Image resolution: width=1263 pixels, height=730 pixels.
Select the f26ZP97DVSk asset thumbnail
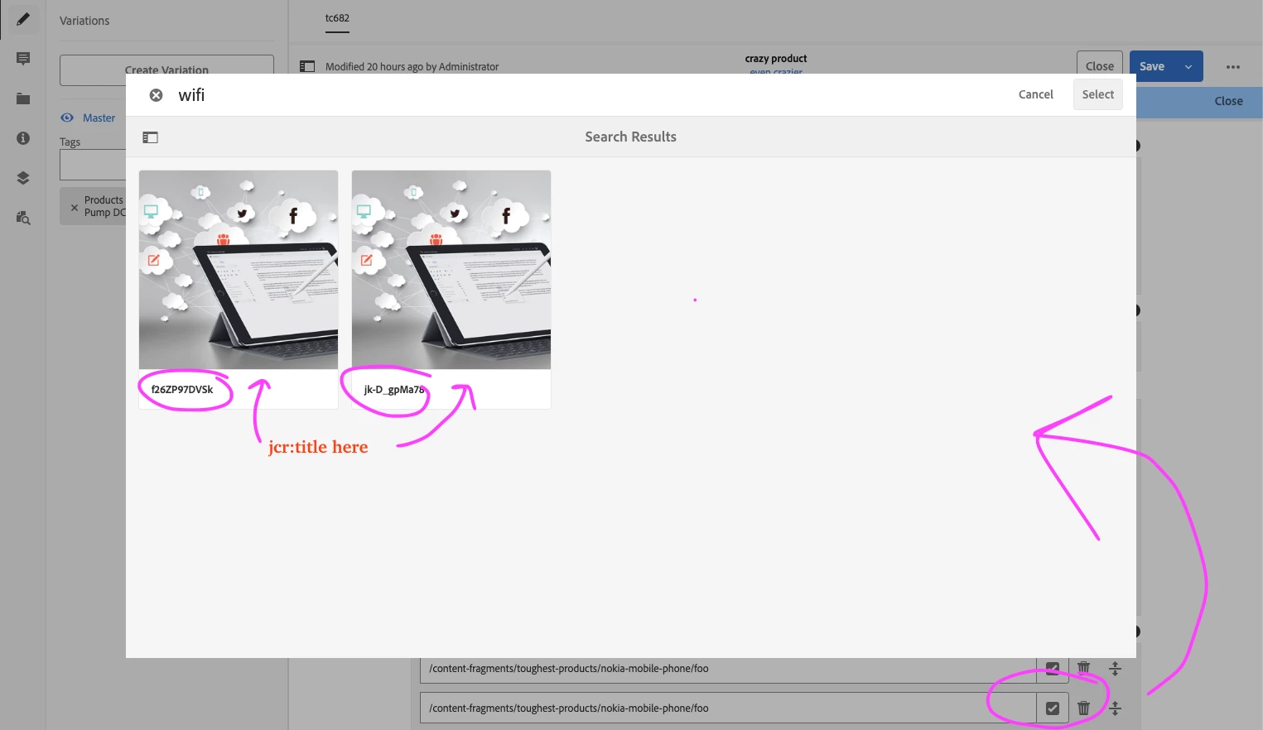pos(239,270)
